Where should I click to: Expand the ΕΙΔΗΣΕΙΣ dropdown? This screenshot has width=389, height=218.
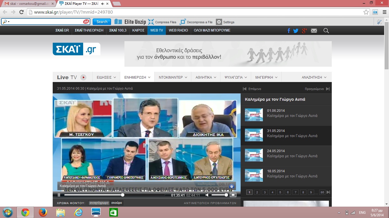106,77
